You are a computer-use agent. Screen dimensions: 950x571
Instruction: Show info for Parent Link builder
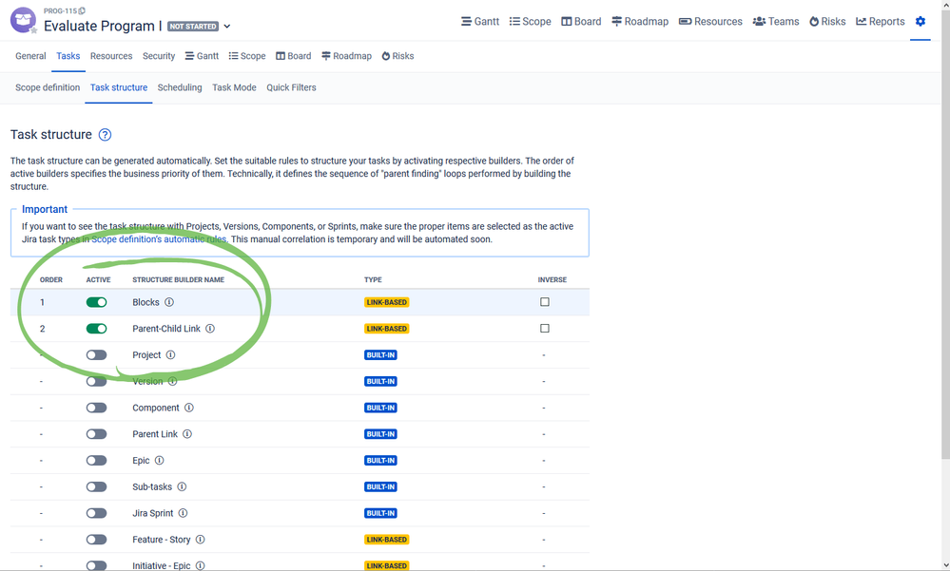point(187,434)
